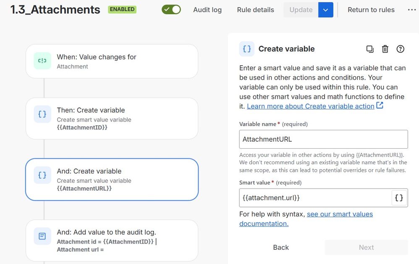Viewport: 419px width, 264px height.
Task: Toggle the rule enabled switch off
Action: (x=171, y=10)
